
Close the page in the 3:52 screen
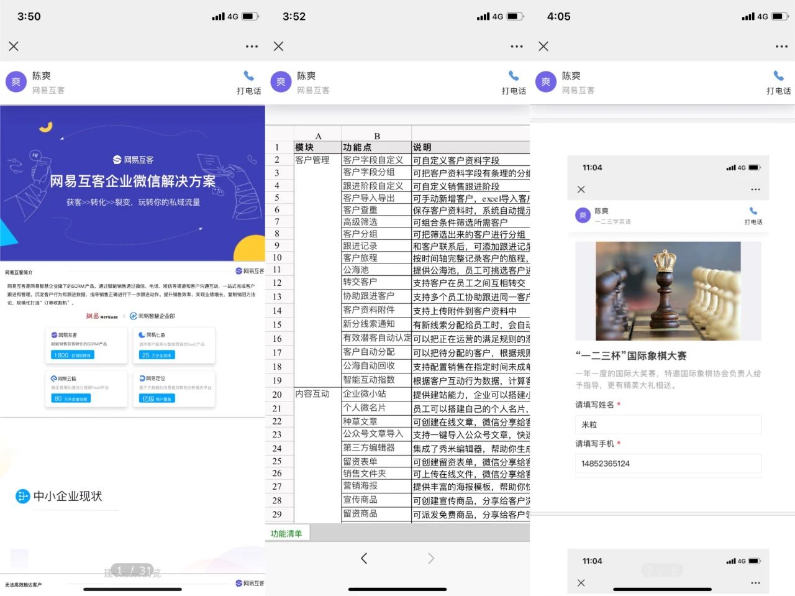[x=278, y=46]
